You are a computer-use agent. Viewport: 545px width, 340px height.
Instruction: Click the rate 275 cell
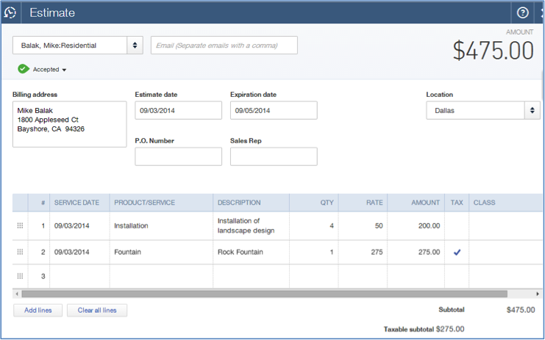click(x=363, y=252)
